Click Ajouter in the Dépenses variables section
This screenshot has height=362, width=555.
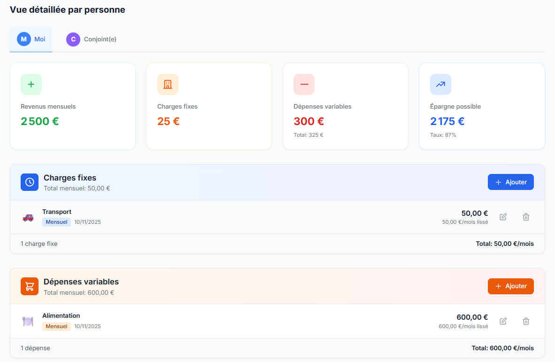click(x=511, y=286)
